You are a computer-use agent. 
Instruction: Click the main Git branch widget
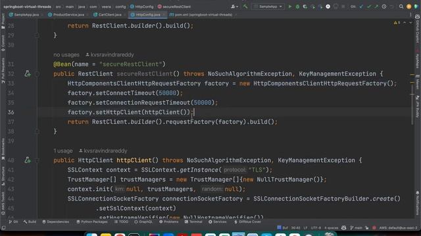356,227
